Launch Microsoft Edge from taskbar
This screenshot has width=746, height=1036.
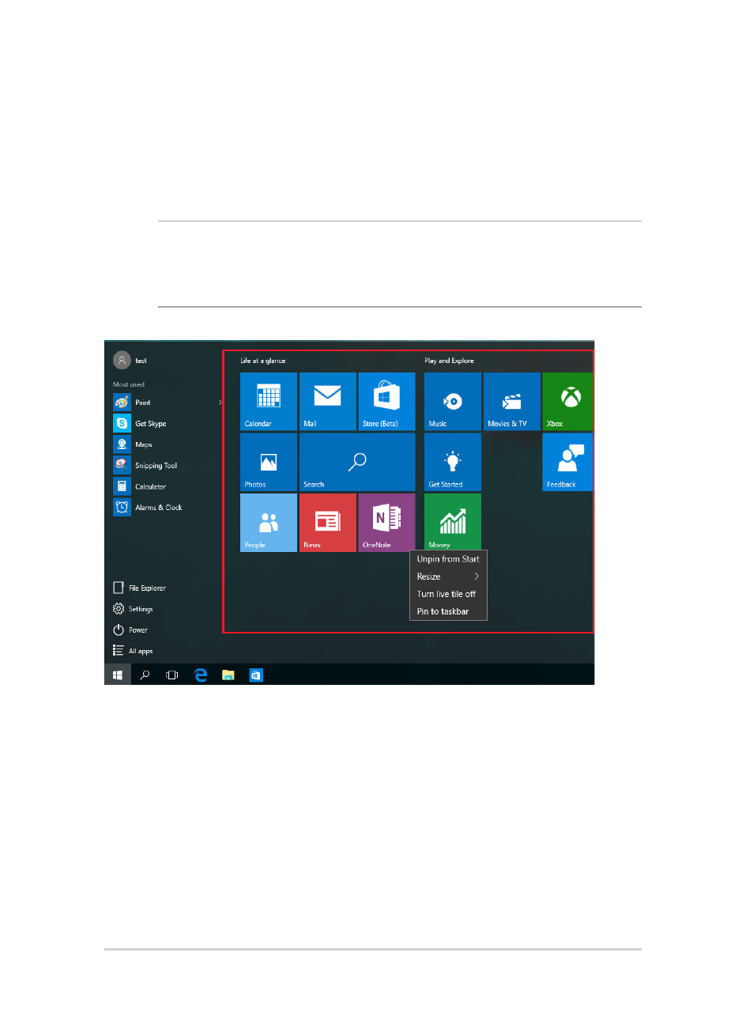tap(201, 675)
